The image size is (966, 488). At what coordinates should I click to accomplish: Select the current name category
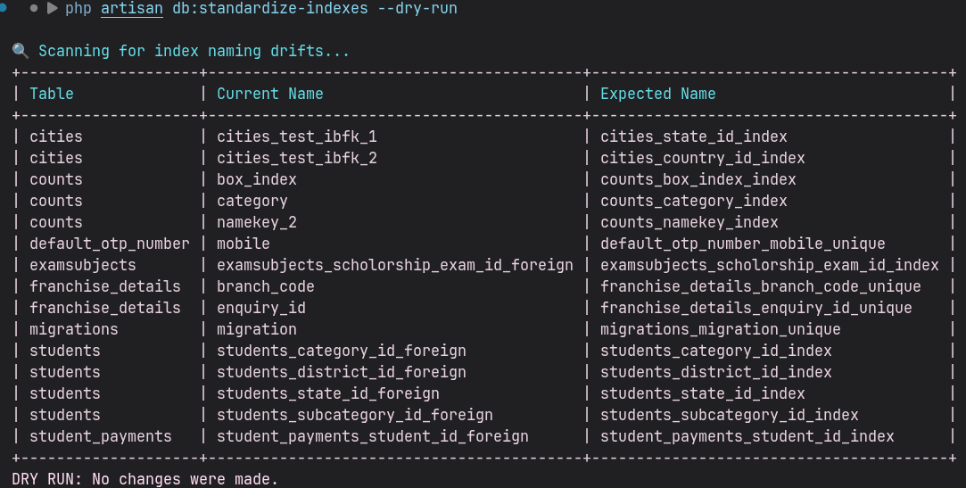click(252, 201)
